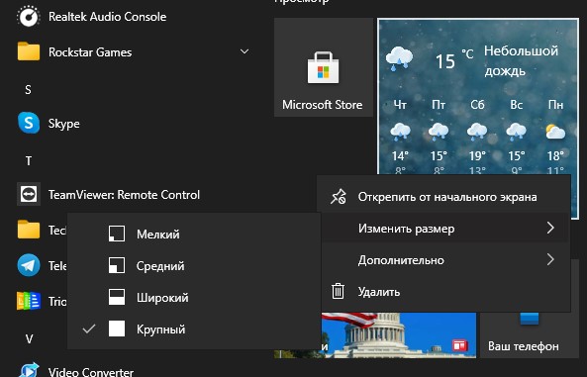The height and width of the screenshot is (377, 587).
Task: Click the letter T section header
Action: coord(29,161)
